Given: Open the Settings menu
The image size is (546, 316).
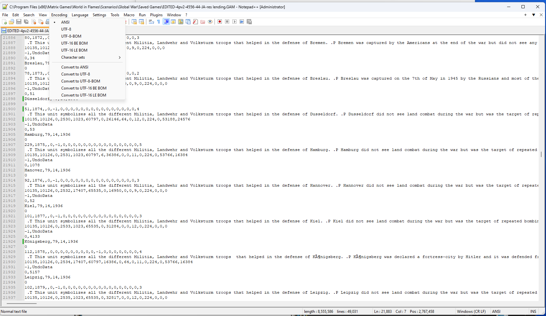Looking at the screenshot, I should 99,15.
